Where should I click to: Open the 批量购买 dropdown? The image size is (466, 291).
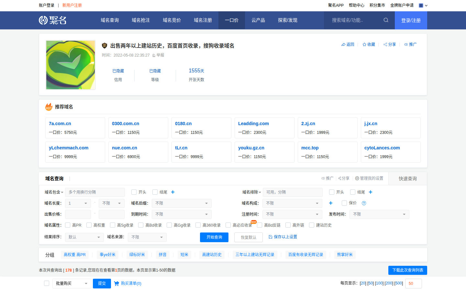click(72, 284)
